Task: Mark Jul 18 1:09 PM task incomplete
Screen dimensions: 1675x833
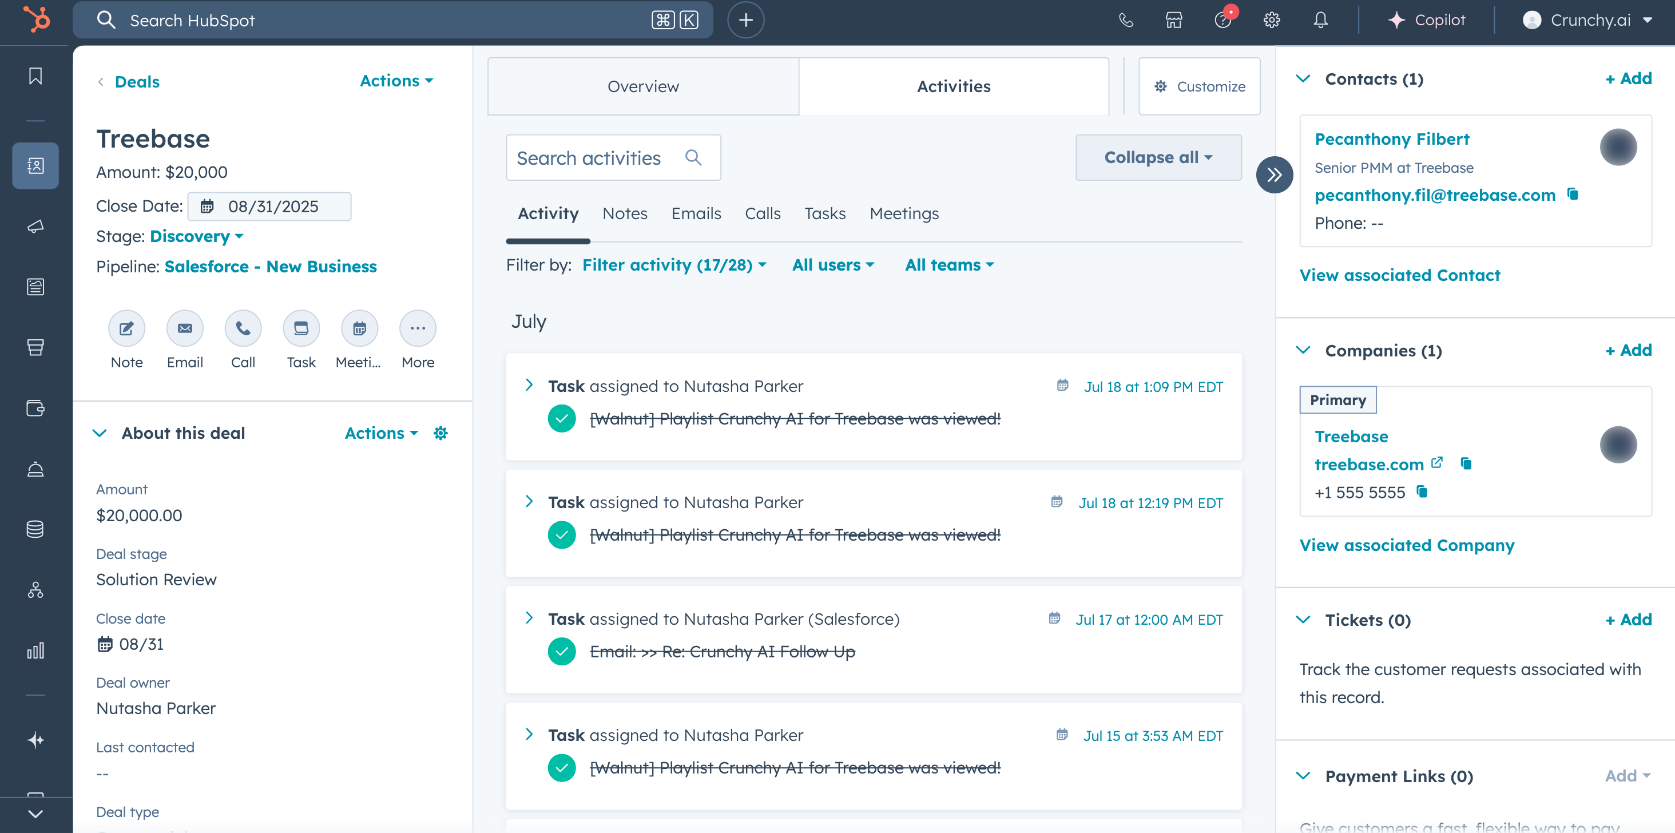Action: (x=562, y=418)
